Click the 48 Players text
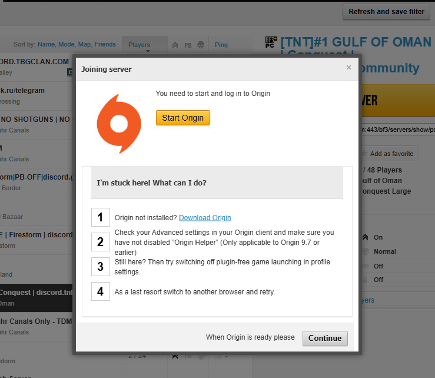The height and width of the screenshot is (378, 435). click(x=384, y=170)
